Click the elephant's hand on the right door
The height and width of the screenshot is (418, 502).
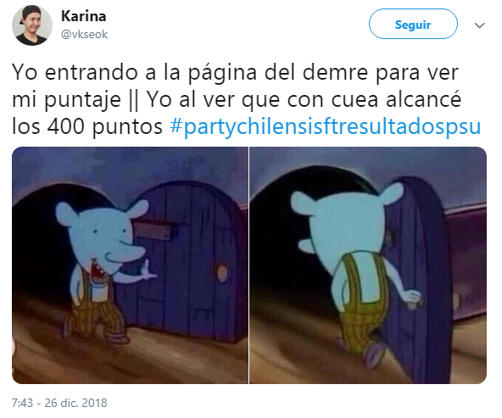tap(413, 299)
